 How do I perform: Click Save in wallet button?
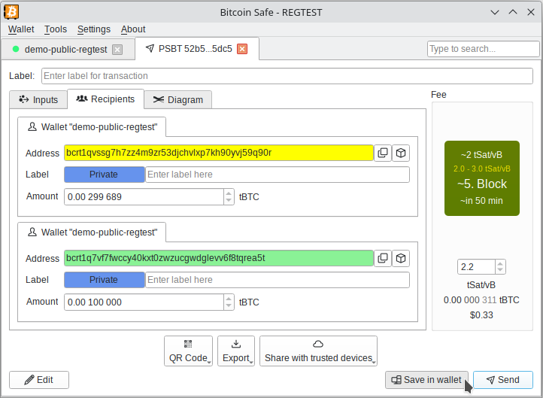pos(426,380)
